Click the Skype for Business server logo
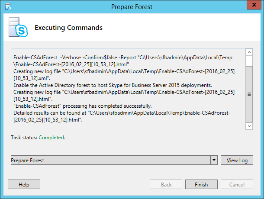Image resolution: width=264 pixels, height=199 pixels. [x=18, y=27]
